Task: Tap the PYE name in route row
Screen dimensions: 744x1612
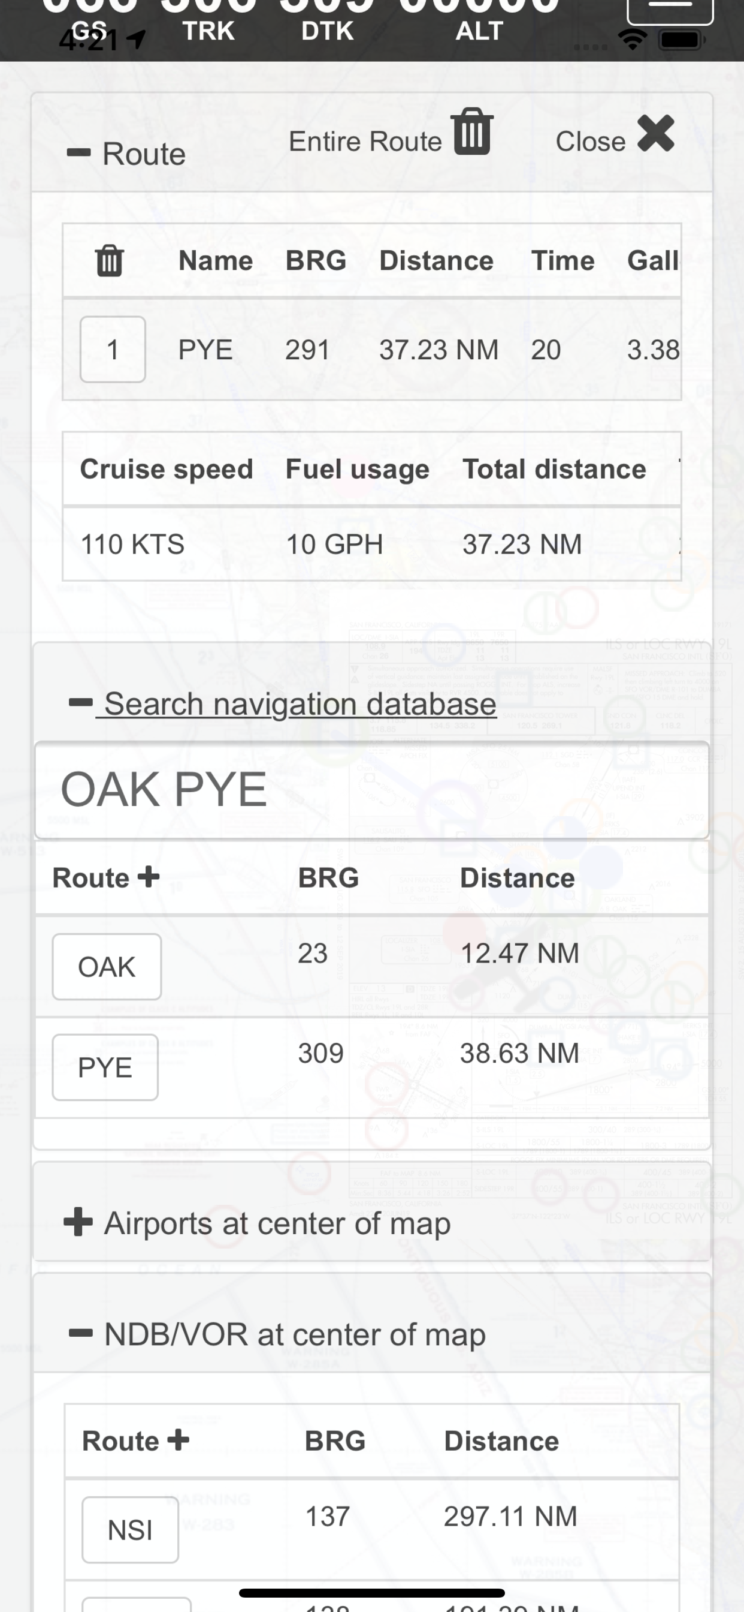Action: (x=205, y=349)
